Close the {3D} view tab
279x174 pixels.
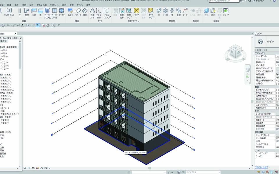click(15, 34)
